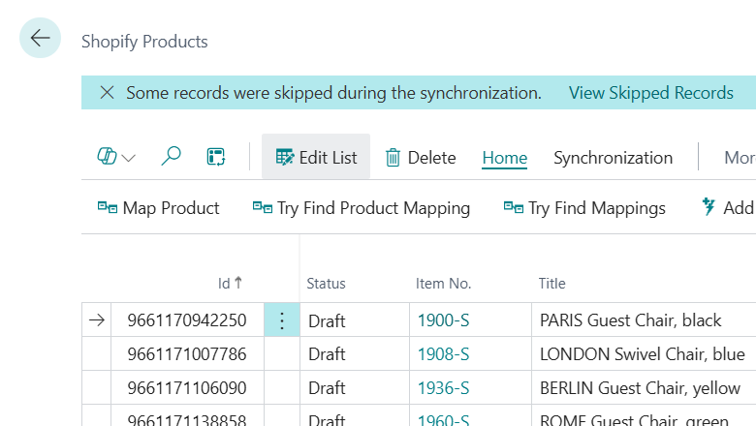The image size is (756, 426).
Task: Dismiss the skipped records notification
Action: [107, 93]
